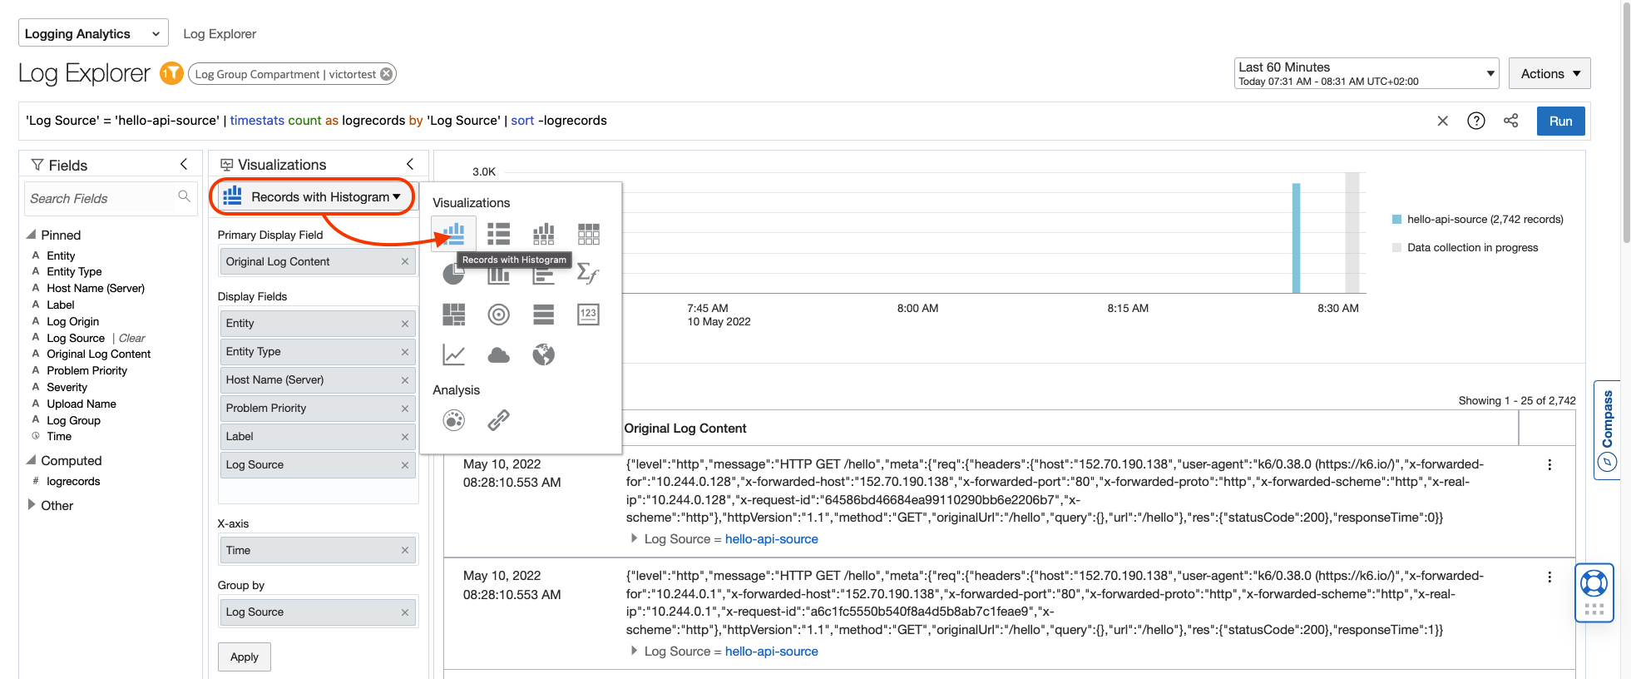Select the Distinct 123 visualization icon
1631x679 pixels.
pyautogui.click(x=588, y=314)
